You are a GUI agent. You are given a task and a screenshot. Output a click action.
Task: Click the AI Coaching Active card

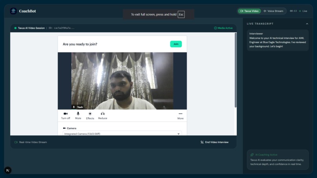click(278, 160)
